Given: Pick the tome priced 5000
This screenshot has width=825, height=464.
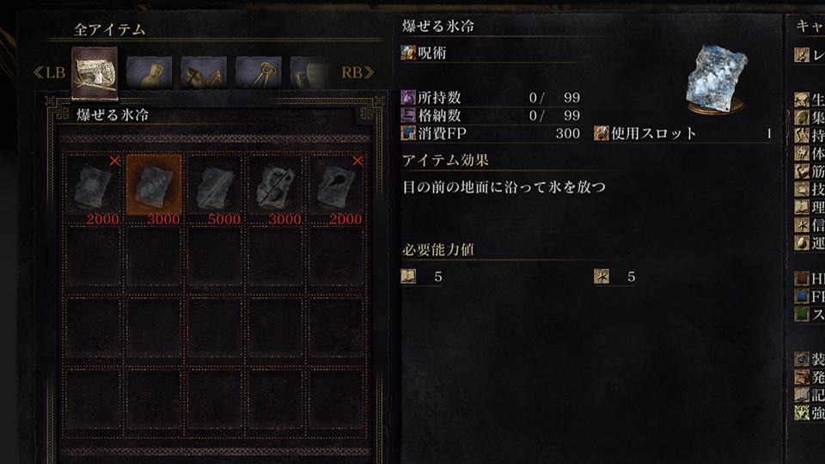Looking at the screenshot, I should pos(214,190).
